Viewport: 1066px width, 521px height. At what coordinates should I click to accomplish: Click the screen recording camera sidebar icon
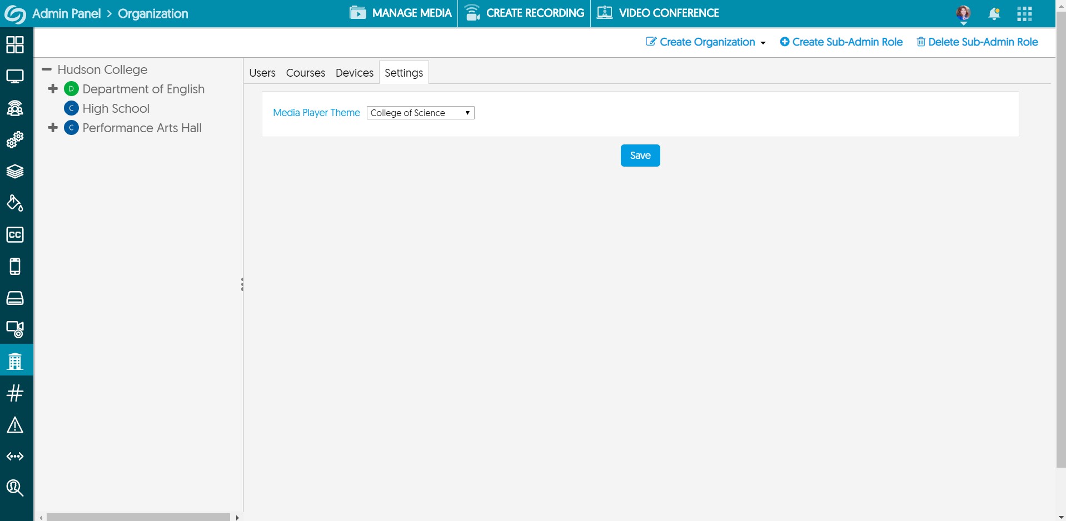pyautogui.click(x=15, y=329)
